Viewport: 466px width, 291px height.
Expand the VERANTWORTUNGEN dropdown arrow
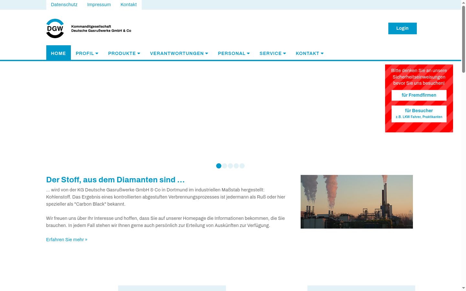tap(207, 53)
